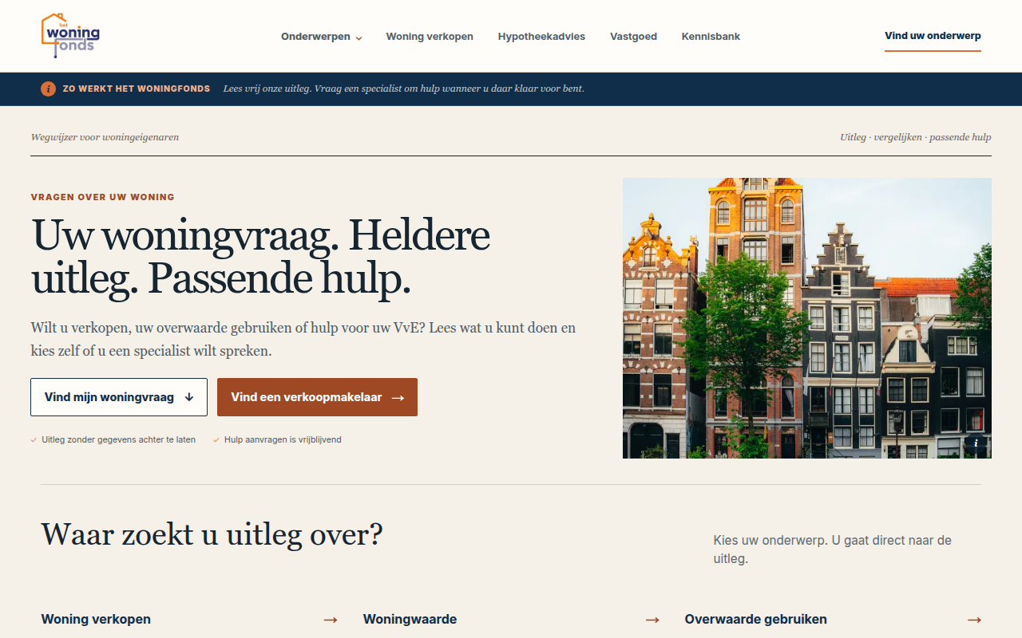Expand the Onderwerpen dropdown menu
The height and width of the screenshot is (638, 1022).
(322, 37)
